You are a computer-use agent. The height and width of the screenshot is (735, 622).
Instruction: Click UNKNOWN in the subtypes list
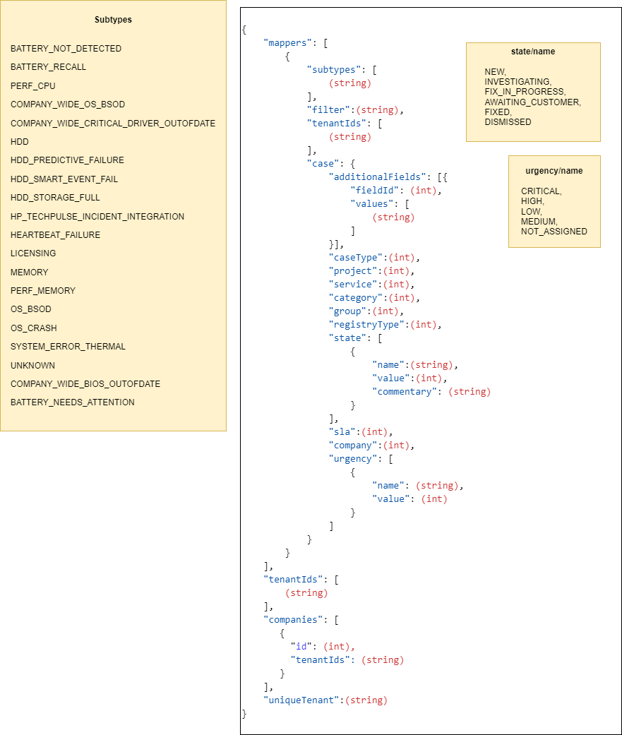(32, 366)
